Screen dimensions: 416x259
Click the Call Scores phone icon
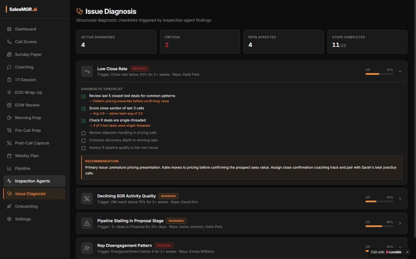coord(9,42)
